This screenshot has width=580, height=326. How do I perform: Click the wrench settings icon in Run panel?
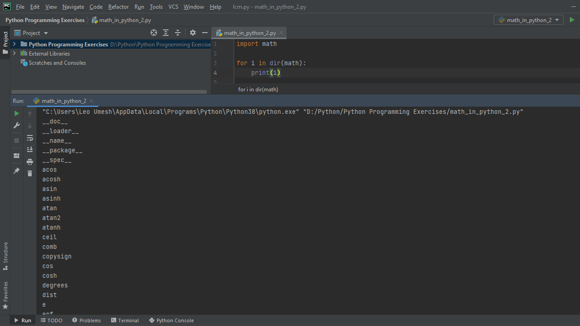tap(17, 125)
